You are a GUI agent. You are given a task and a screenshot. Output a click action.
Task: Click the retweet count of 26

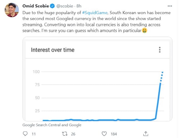click(73, 134)
